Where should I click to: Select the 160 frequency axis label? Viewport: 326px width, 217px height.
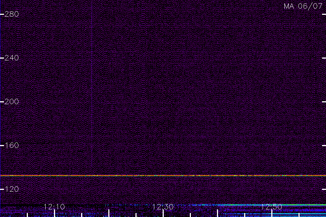(x=12, y=145)
